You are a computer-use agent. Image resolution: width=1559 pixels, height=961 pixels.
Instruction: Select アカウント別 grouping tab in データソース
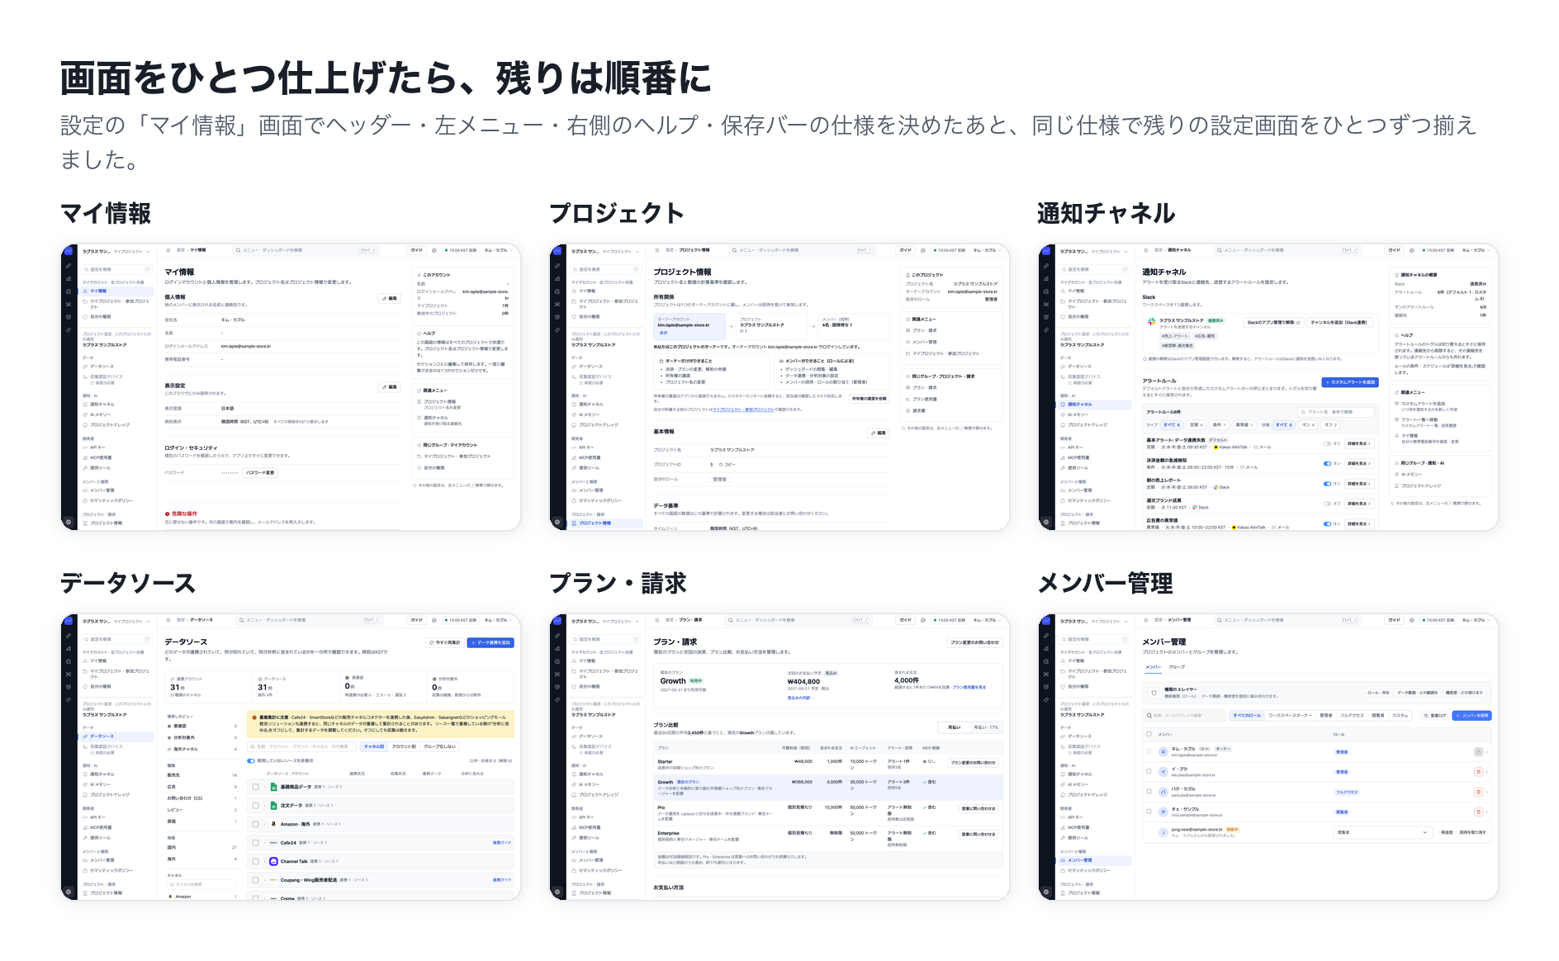404,746
